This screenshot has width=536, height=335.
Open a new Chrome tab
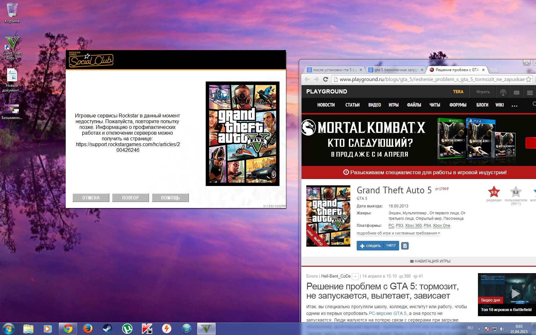[x=494, y=70]
